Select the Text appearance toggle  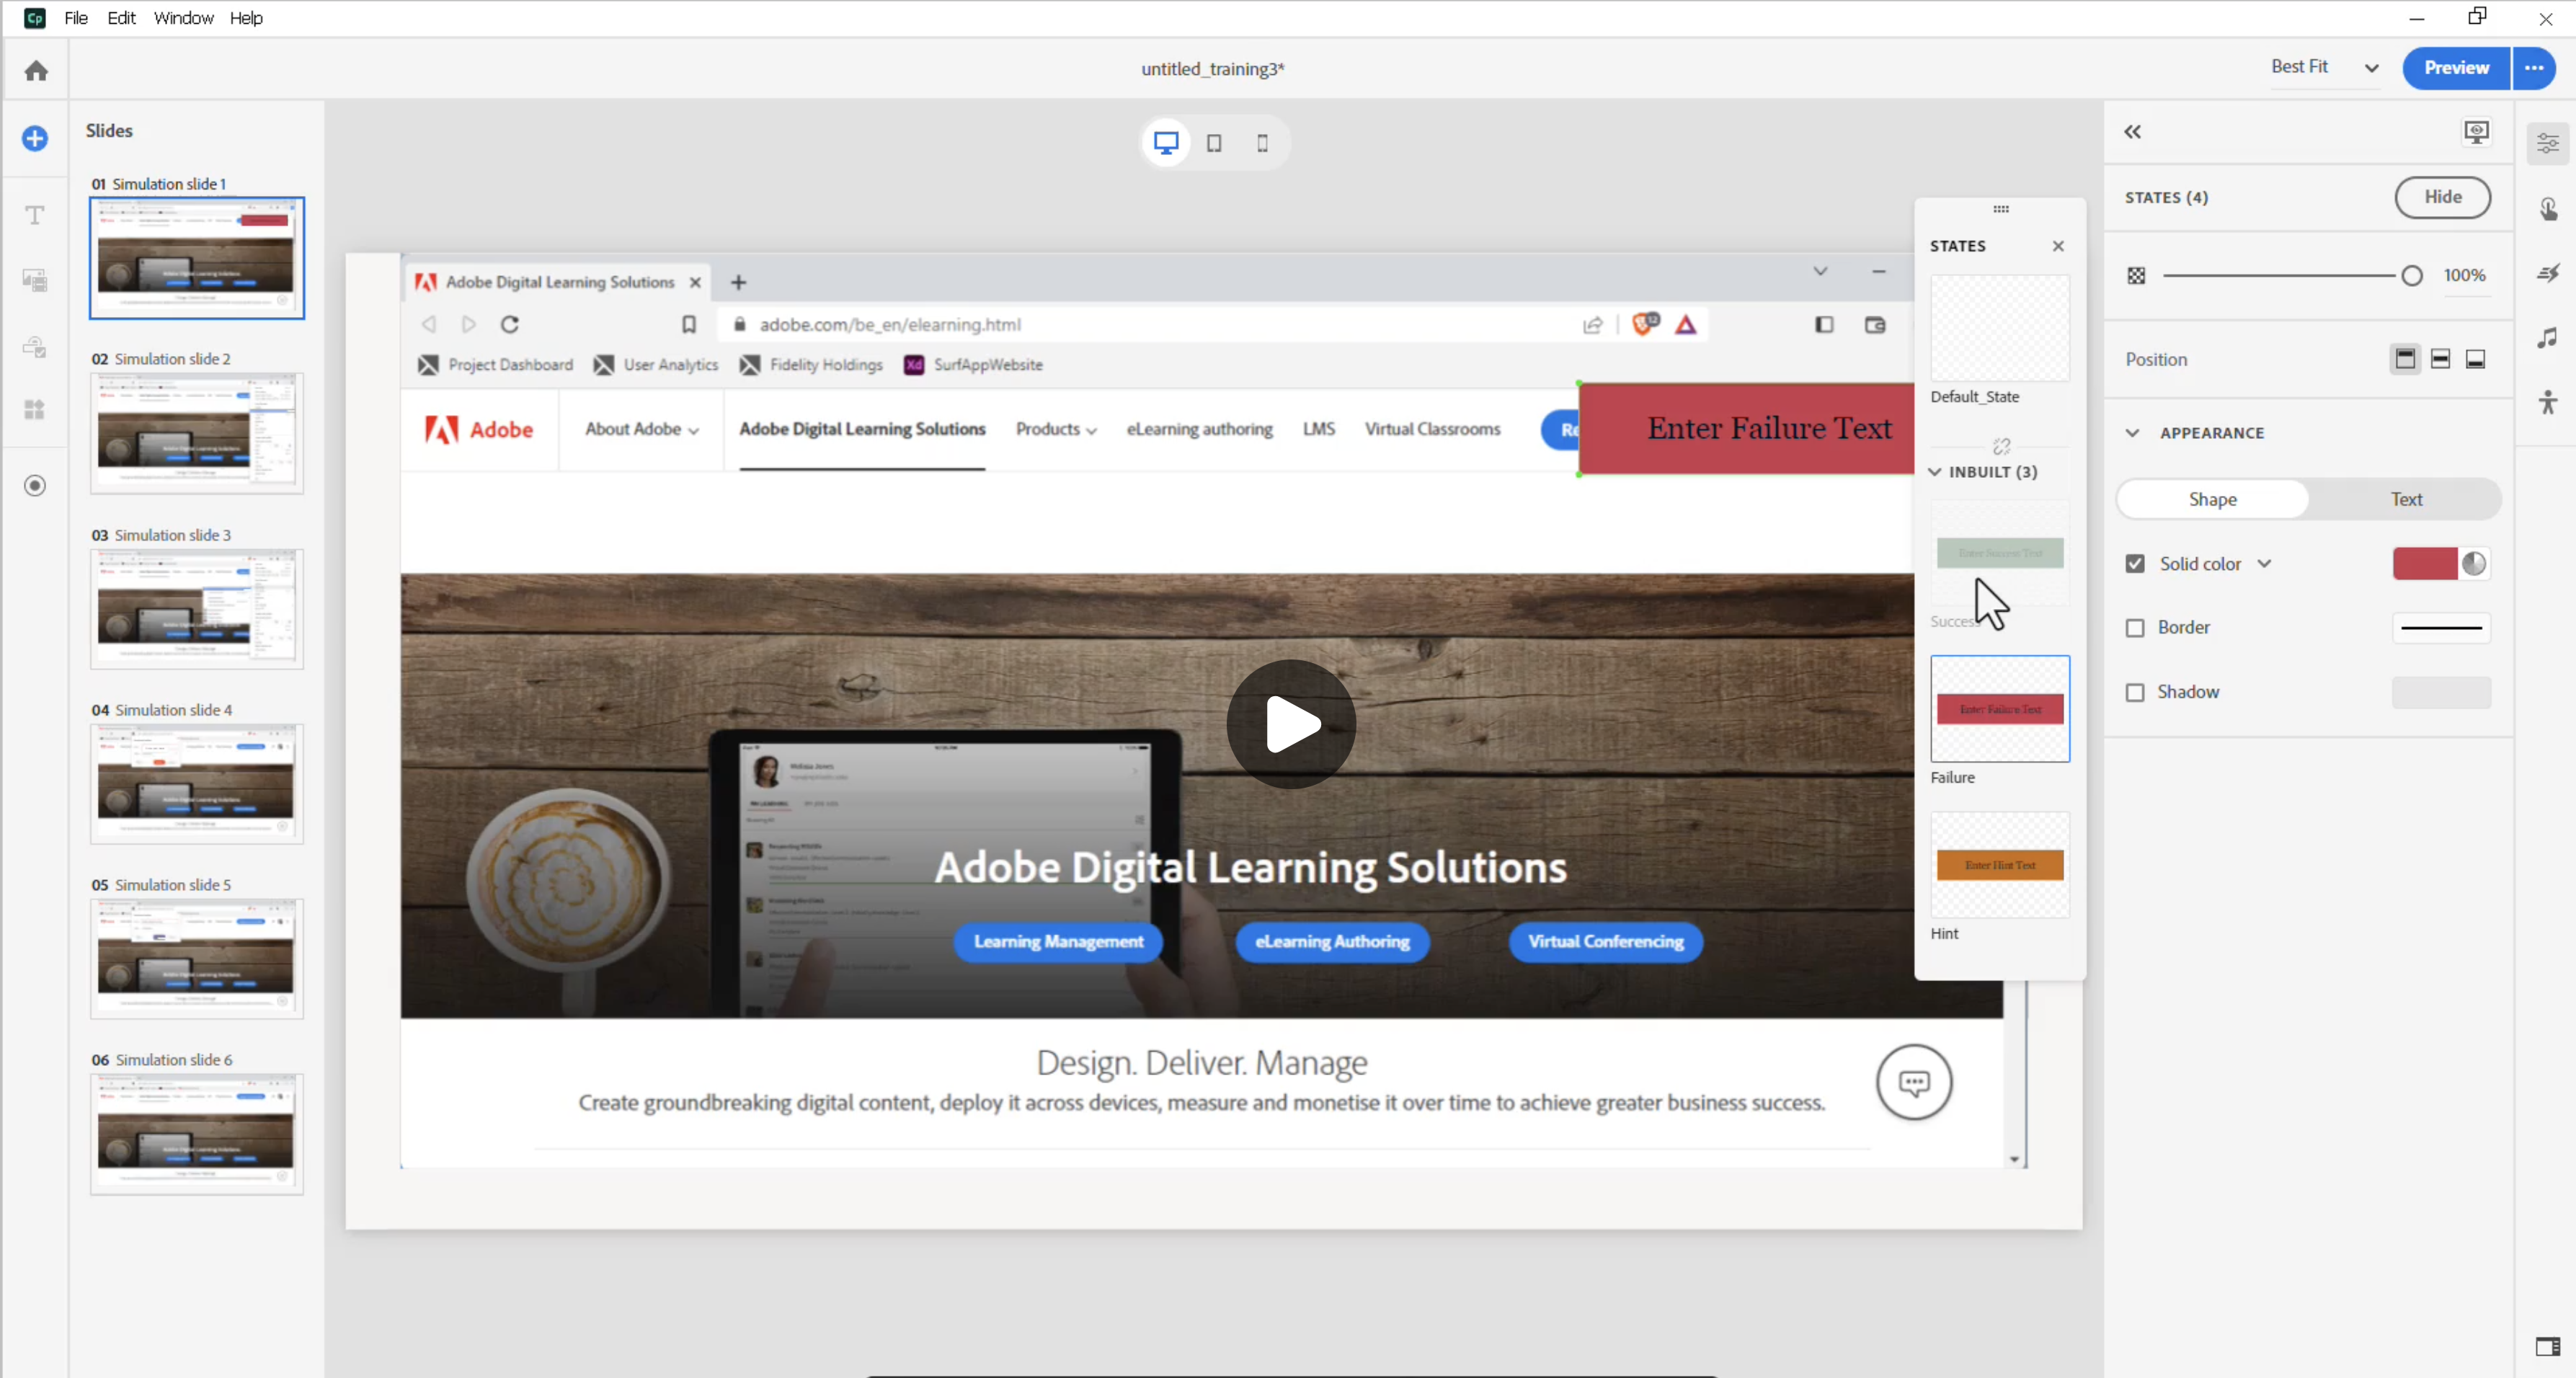tap(2406, 499)
